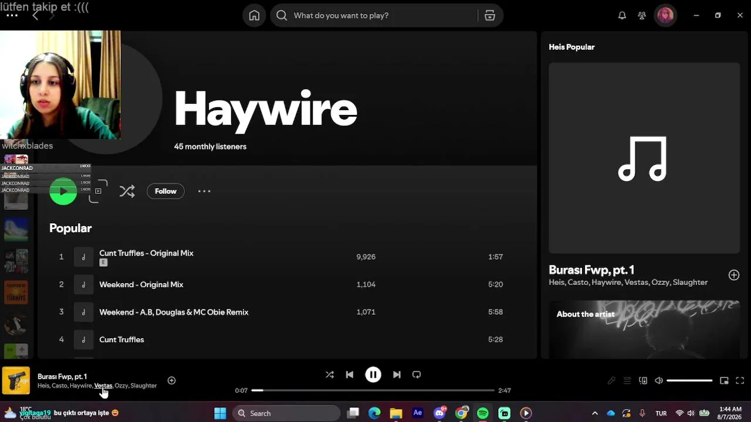This screenshot has height=422, width=751.
Task: Open 'Burası Fwp, pt. 1' title in right panel
Action: tap(591, 270)
